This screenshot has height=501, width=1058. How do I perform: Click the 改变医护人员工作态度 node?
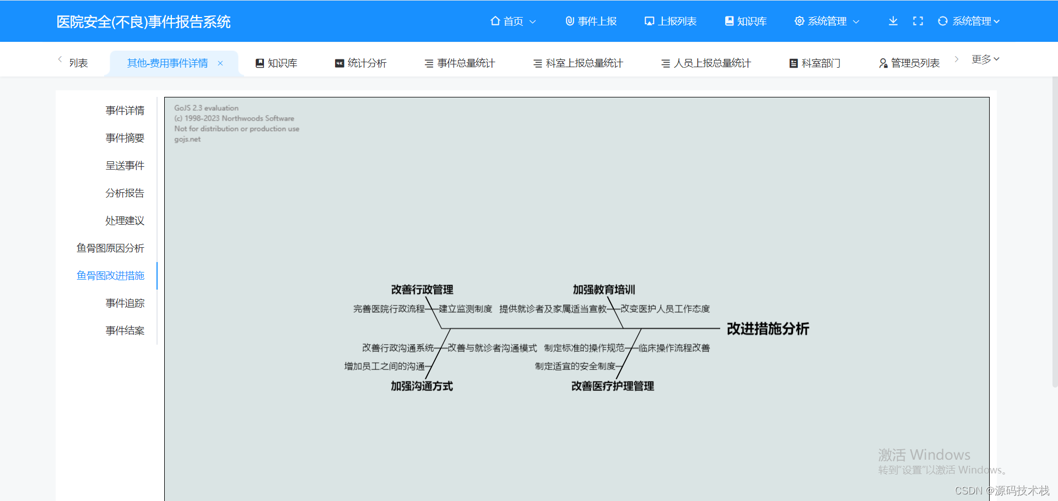(x=665, y=309)
